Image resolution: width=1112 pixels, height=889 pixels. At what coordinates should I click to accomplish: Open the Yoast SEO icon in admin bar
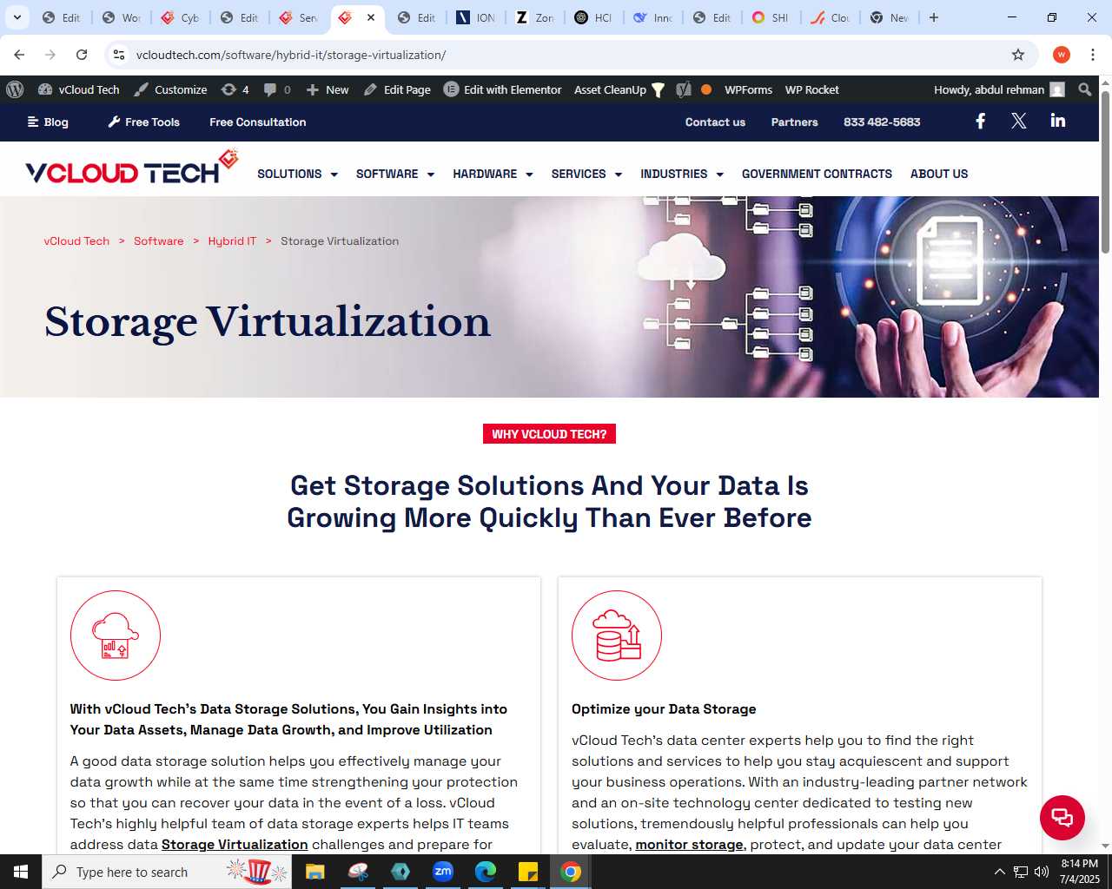point(684,89)
